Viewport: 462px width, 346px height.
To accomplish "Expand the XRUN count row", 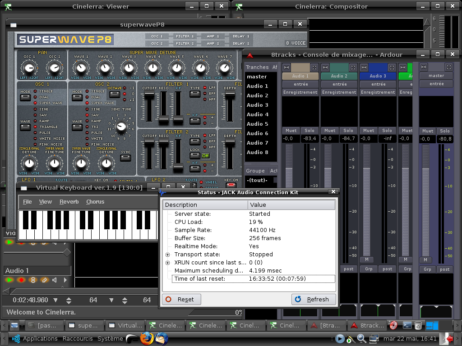I will pos(168,263).
